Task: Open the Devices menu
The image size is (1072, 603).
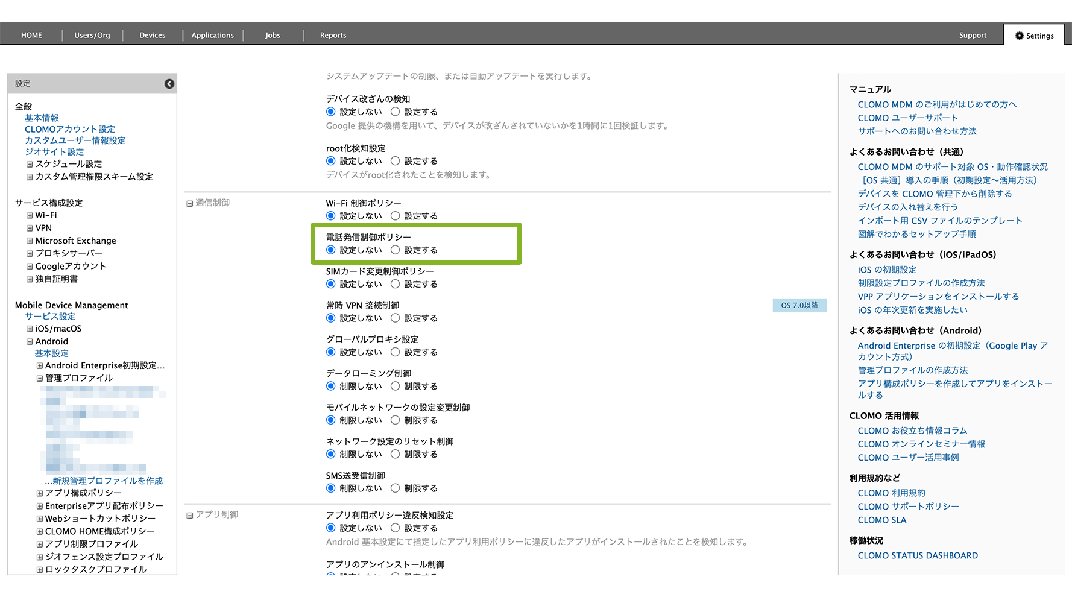Action: point(152,36)
